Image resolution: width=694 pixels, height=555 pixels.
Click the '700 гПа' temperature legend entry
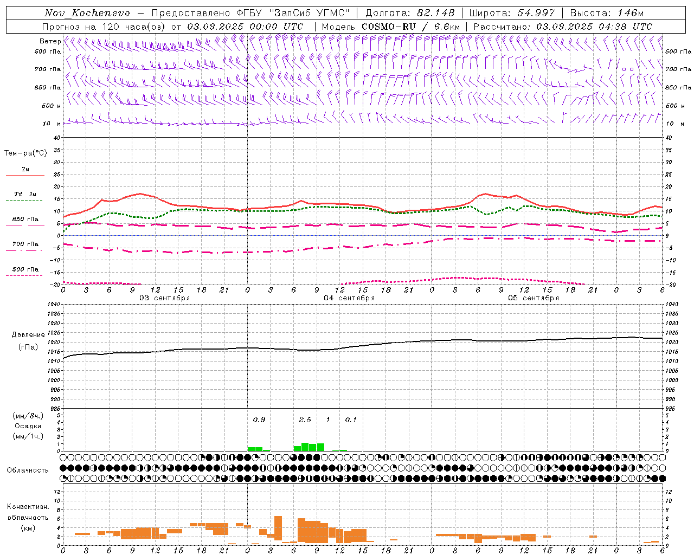25,244
